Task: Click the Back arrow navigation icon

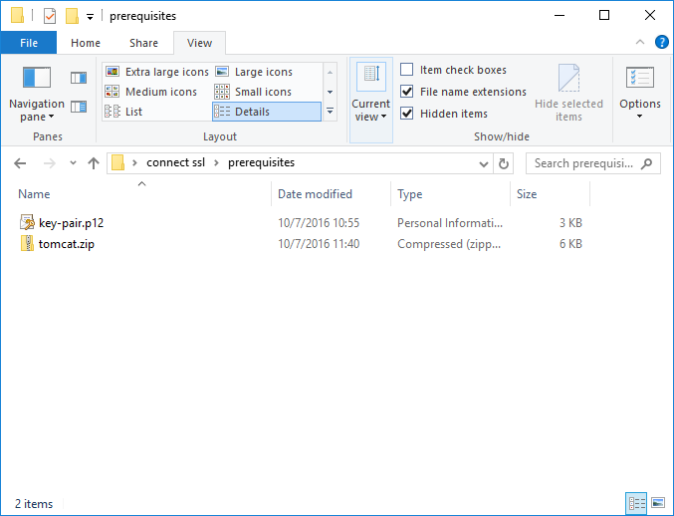Action: tap(21, 163)
